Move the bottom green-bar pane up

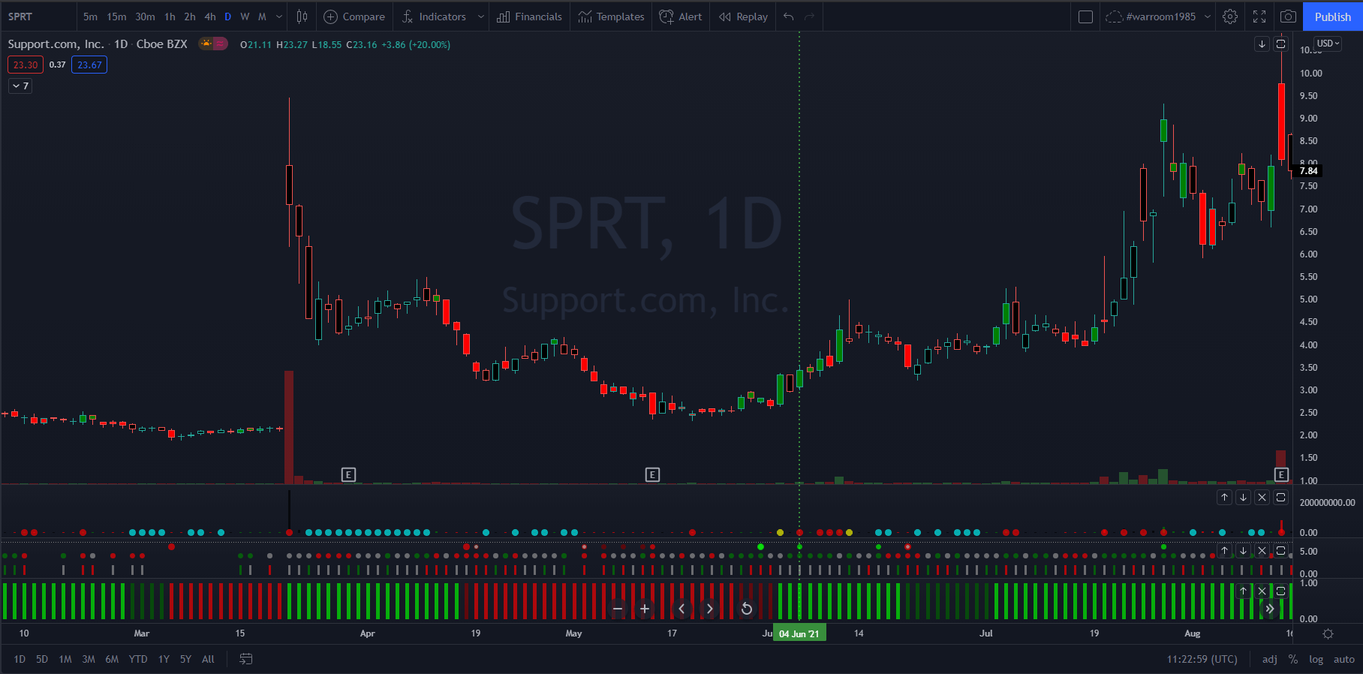[x=1243, y=591]
